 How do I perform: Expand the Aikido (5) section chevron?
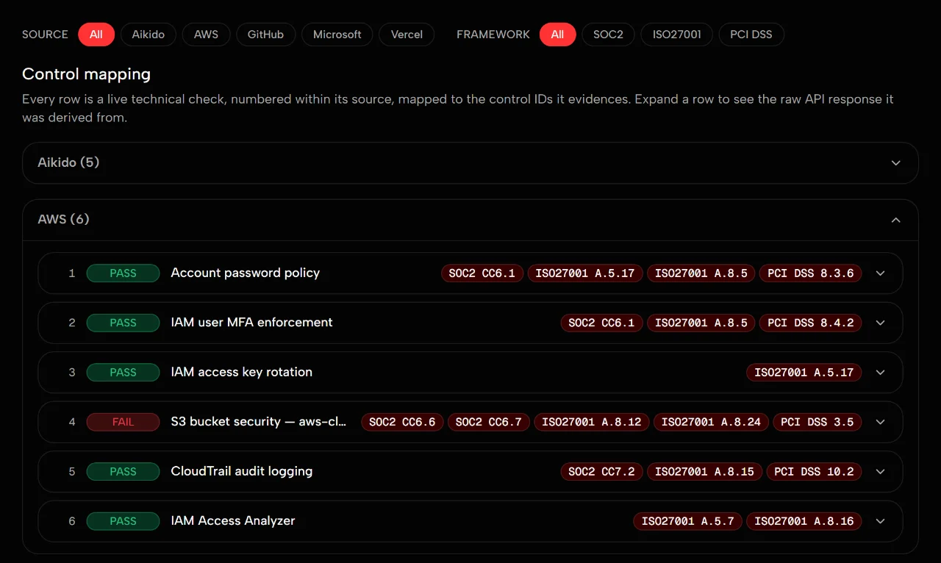point(895,163)
